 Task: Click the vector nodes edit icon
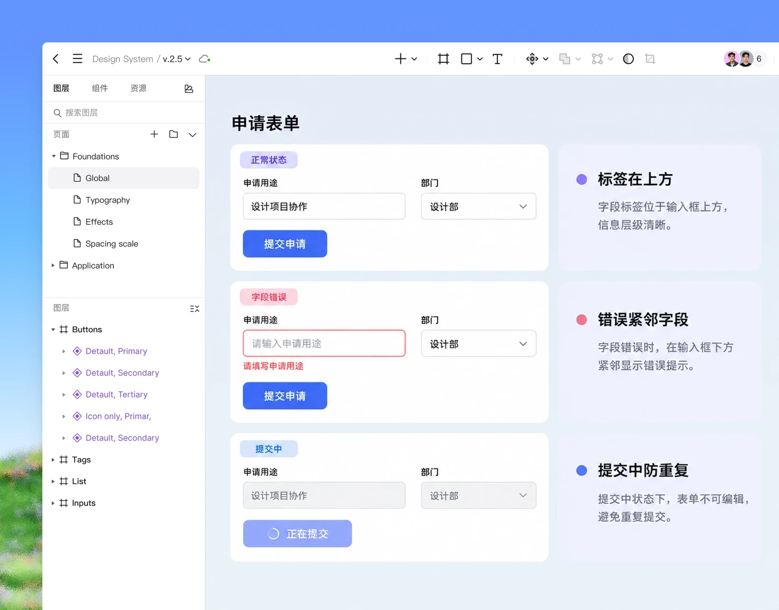(x=597, y=59)
